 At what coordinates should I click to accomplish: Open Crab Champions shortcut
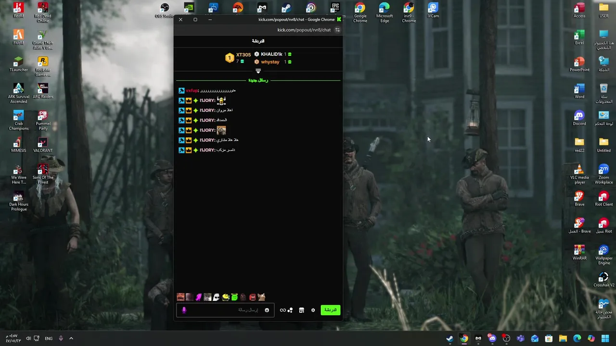tap(18, 120)
